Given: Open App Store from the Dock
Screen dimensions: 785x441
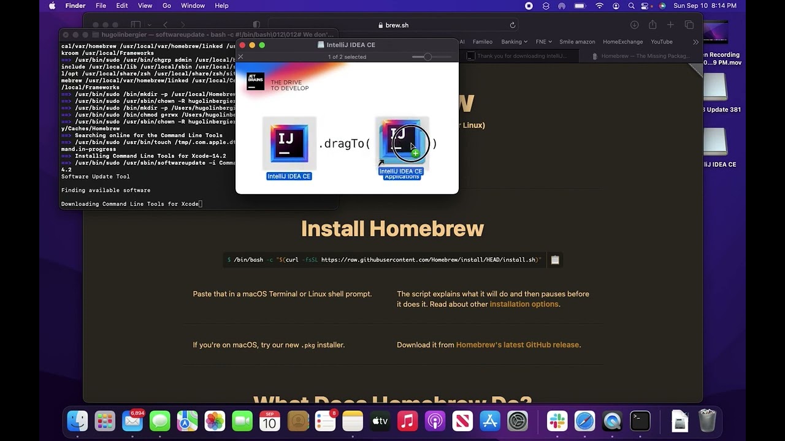Looking at the screenshot, I should [x=490, y=421].
